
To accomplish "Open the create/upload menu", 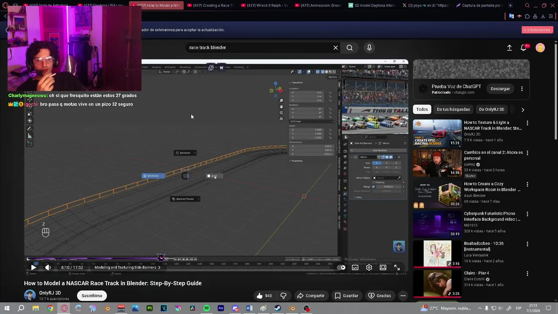I will tap(509, 48).
